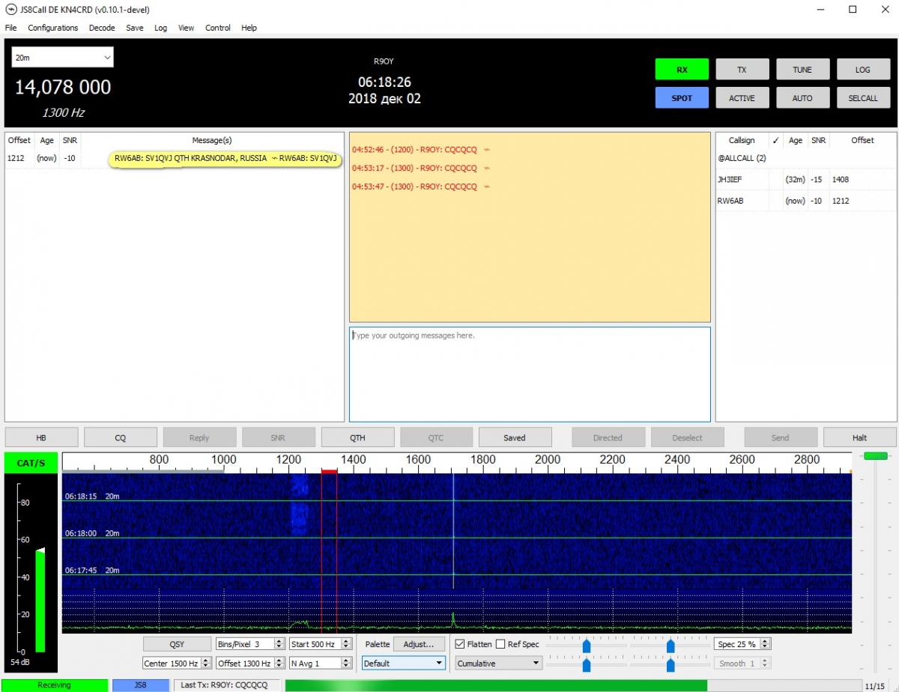Click the Halt button
Screen dimensions: 899x692
[859, 437]
